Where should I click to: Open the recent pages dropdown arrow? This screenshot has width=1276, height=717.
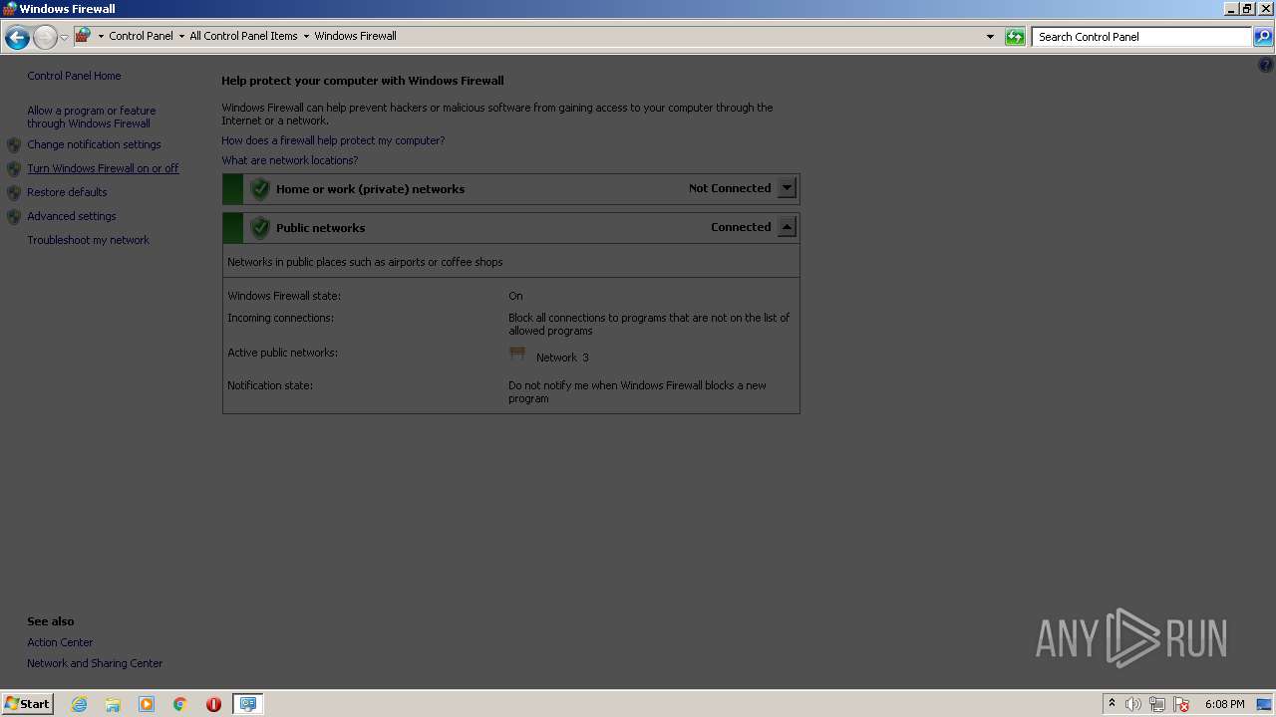64,38
